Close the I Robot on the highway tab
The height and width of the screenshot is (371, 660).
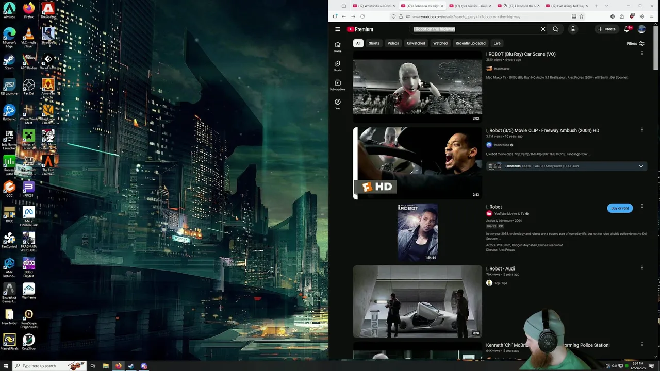click(x=442, y=6)
